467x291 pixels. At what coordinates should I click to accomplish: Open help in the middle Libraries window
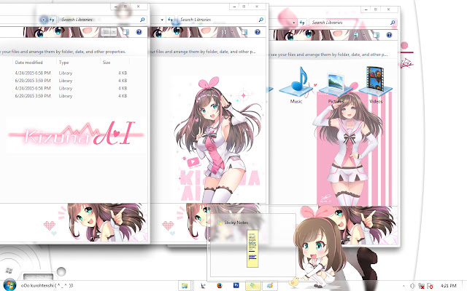pos(258,32)
